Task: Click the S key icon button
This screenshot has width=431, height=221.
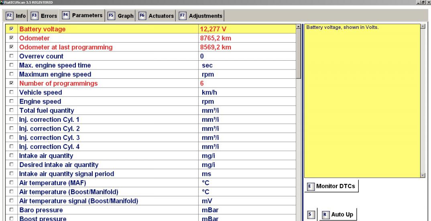Action: (310, 215)
